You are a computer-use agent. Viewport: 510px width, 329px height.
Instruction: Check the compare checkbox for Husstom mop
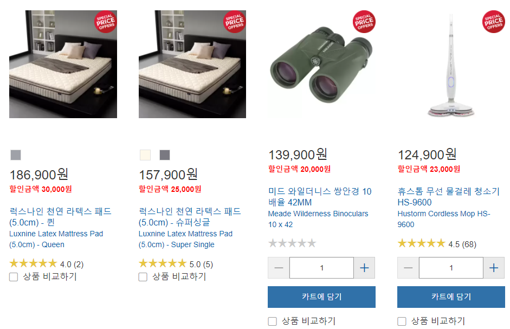pyautogui.click(x=401, y=321)
